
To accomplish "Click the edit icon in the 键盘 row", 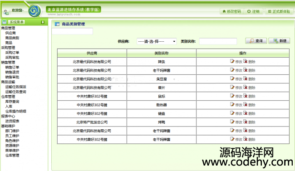I will [x=232, y=113].
